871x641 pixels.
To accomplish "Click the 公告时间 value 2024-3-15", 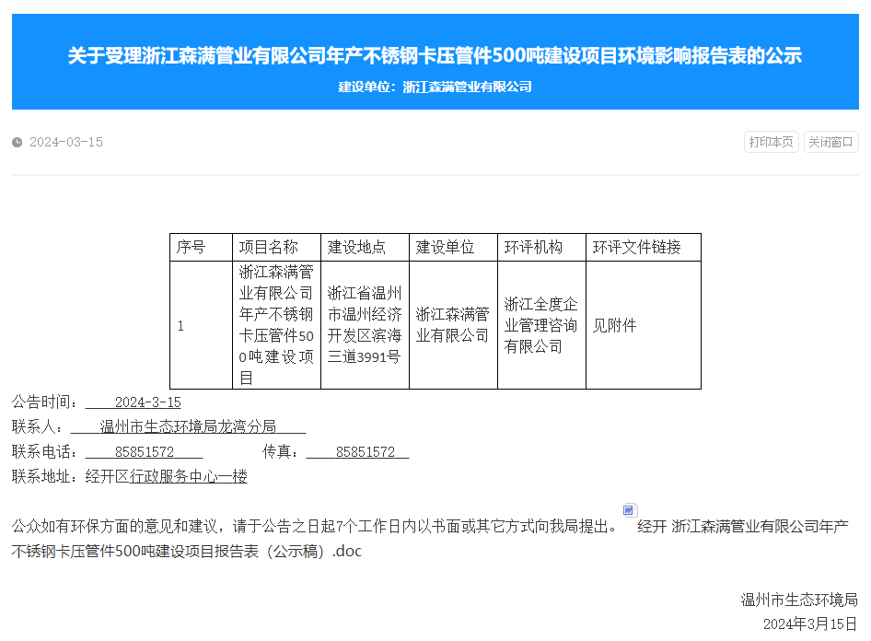I will [x=147, y=402].
